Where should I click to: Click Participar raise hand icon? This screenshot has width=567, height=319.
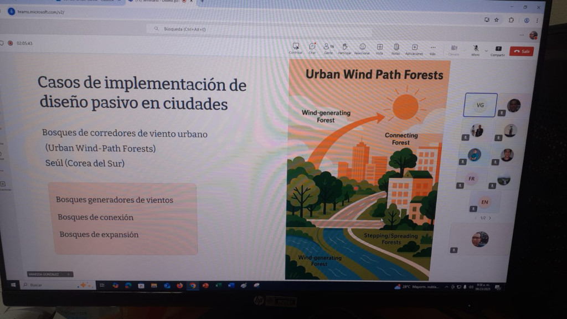tap(344, 48)
